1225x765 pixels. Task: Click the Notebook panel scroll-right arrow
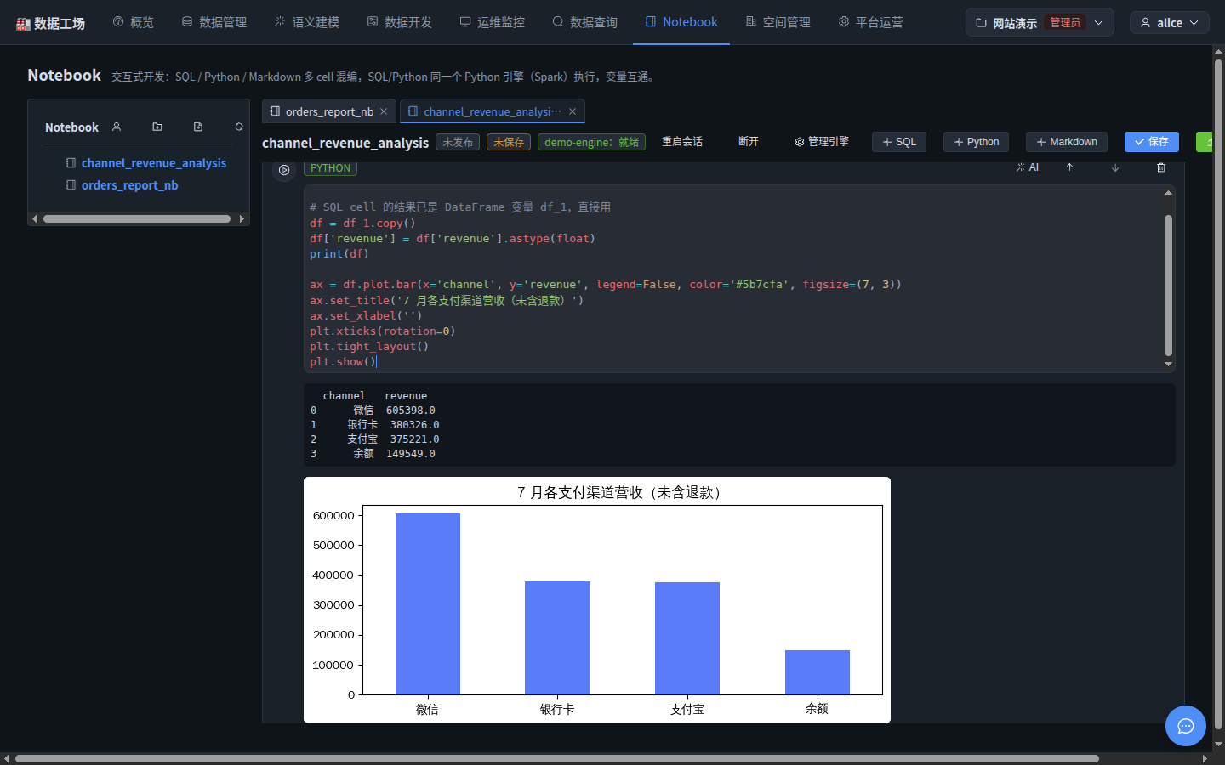coord(242,218)
